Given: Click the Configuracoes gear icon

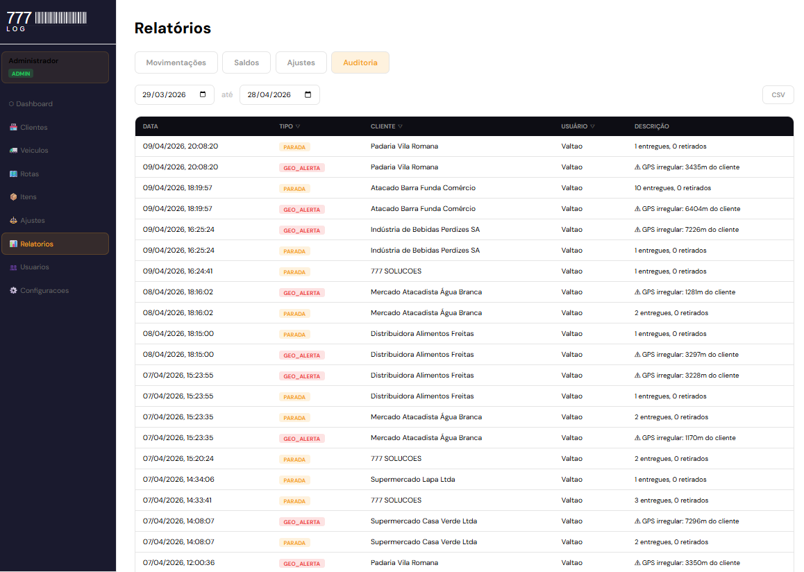Looking at the screenshot, I should (13, 291).
